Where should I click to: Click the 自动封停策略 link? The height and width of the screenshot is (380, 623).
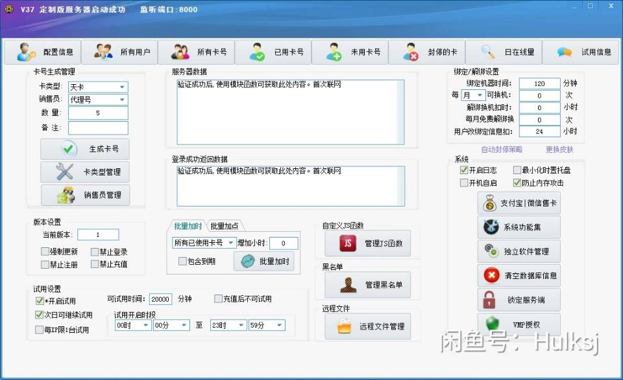[502, 150]
